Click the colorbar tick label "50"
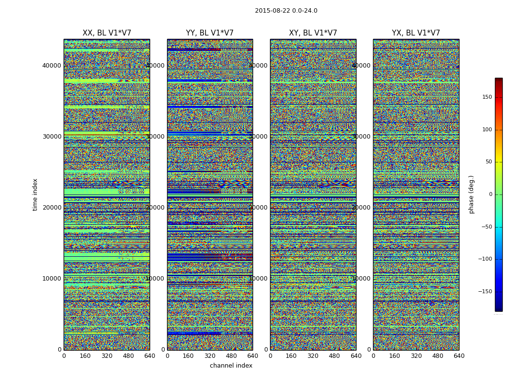Image resolution: width=510 pixels, height=389 pixels. (489, 162)
